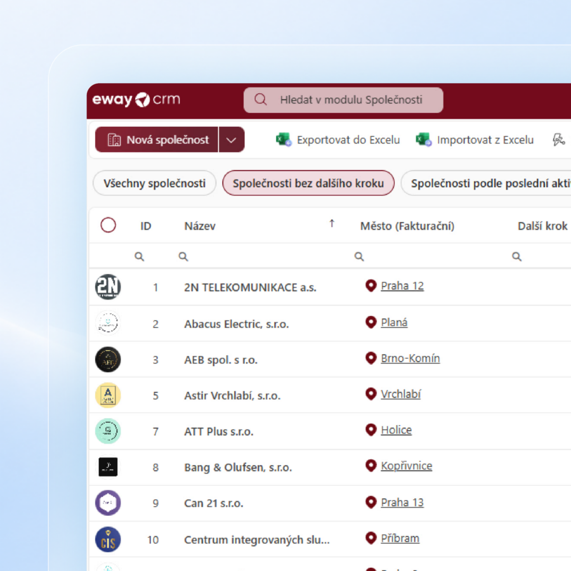
Task: Click the eWay CRM logo
Action: [136, 100]
